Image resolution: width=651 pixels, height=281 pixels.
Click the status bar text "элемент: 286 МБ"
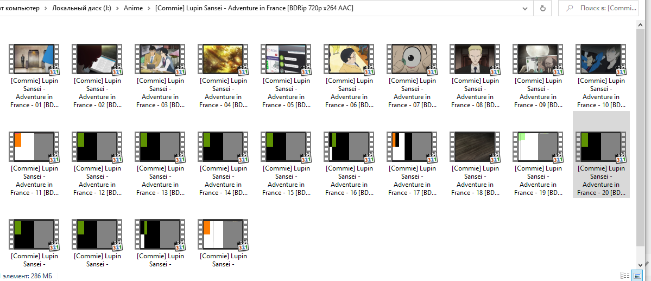(x=27, y=276)
